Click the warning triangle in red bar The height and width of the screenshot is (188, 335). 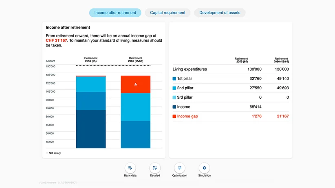point(135,84)
